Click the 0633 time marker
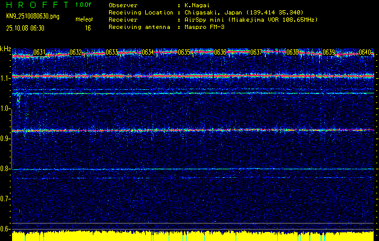This screenshot has height=241, width=379. tap(111, 52)
